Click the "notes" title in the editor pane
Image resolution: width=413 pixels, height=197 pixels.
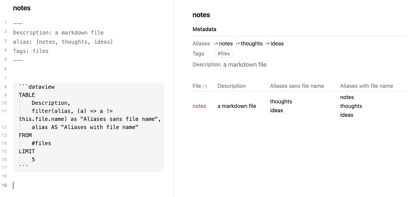tap(22, 8)
